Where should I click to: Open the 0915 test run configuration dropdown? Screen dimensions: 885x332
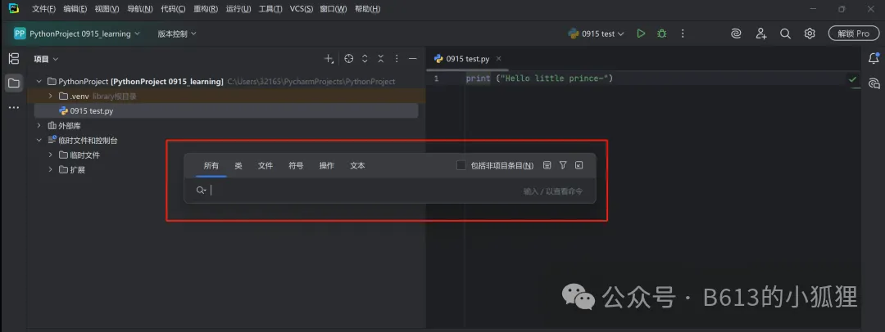pos(597,34)
